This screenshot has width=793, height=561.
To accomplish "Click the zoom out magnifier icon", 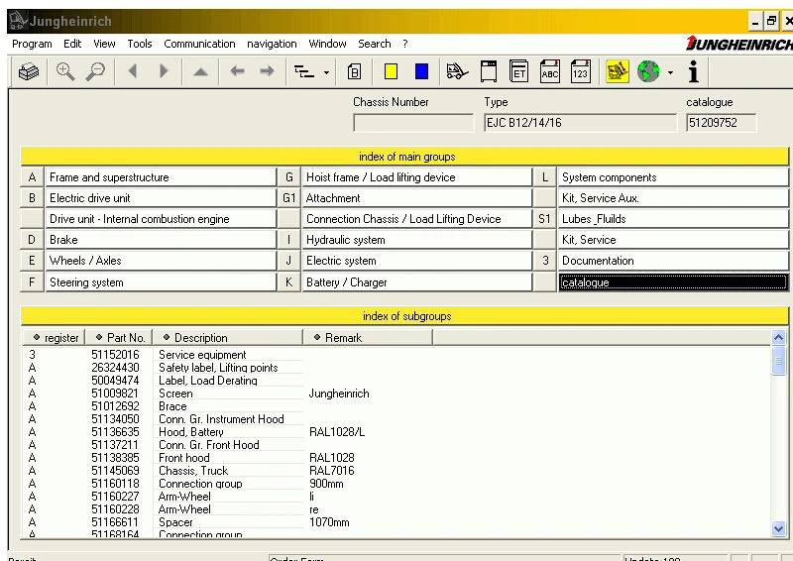I will click(95, 71).
